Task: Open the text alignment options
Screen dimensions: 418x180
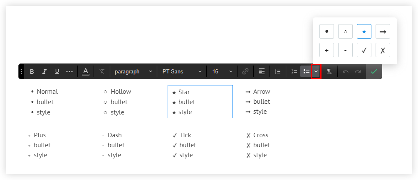Action: 262,71
